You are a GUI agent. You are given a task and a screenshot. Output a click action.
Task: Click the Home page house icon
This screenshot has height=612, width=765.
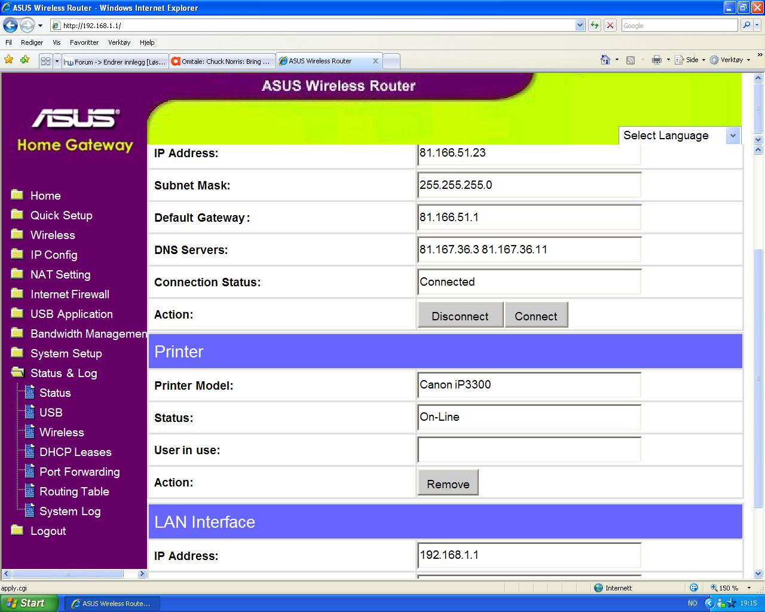tap(605, 60)
